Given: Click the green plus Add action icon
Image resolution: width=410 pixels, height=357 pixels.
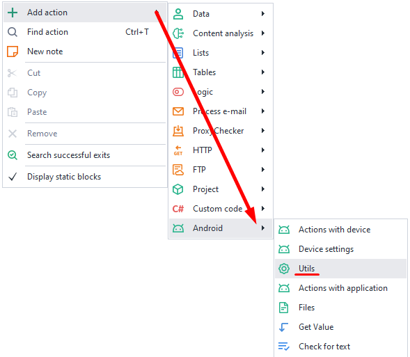Looking at the screenshot, I should pos(13,13).
